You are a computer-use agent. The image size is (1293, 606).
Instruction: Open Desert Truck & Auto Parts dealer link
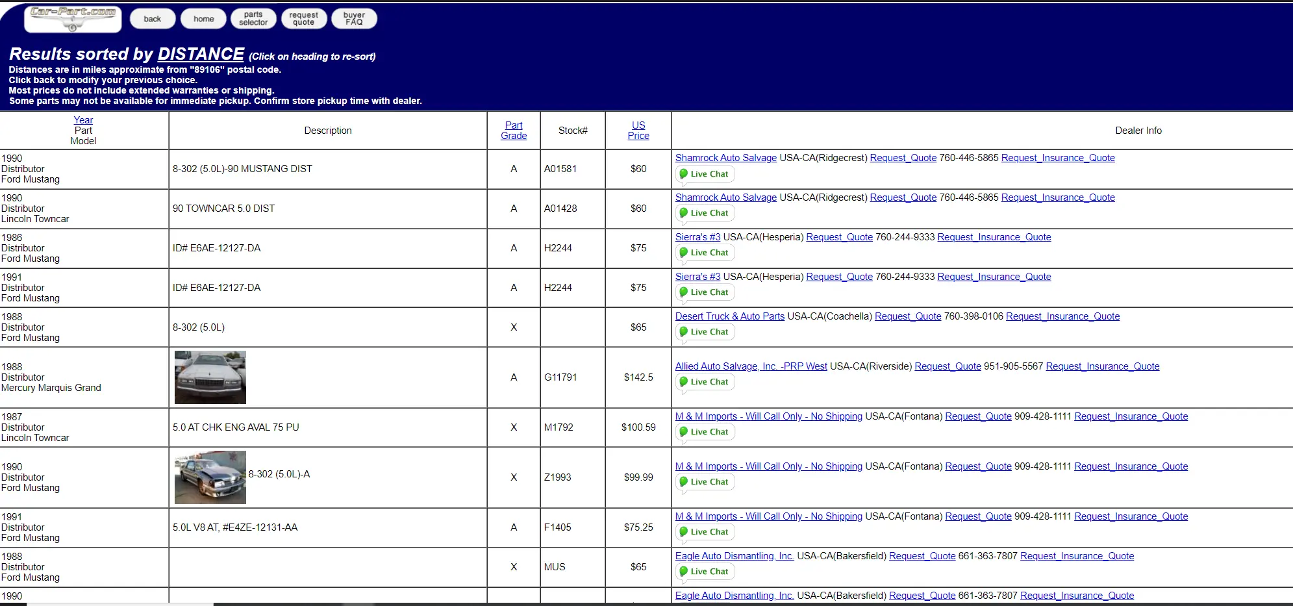click(730, 316)
